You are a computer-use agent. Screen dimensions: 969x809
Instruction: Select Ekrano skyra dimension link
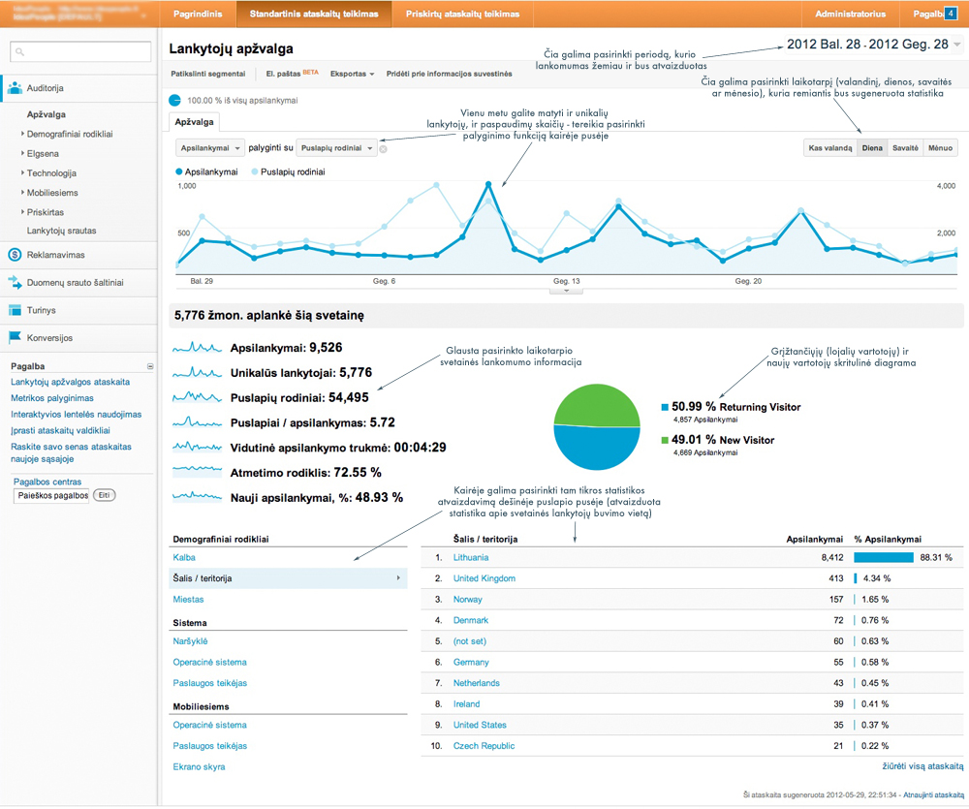coord(199,767)
